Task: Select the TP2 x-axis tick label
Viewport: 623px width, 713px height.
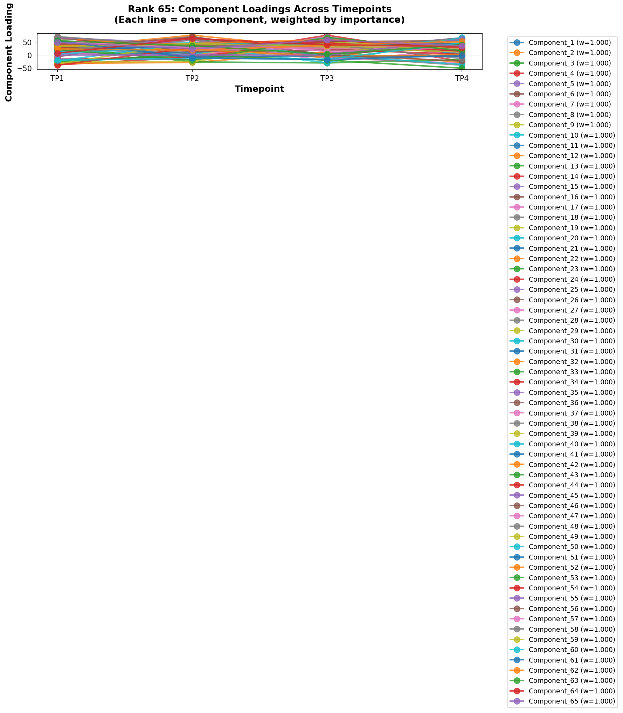Action: 192,78
